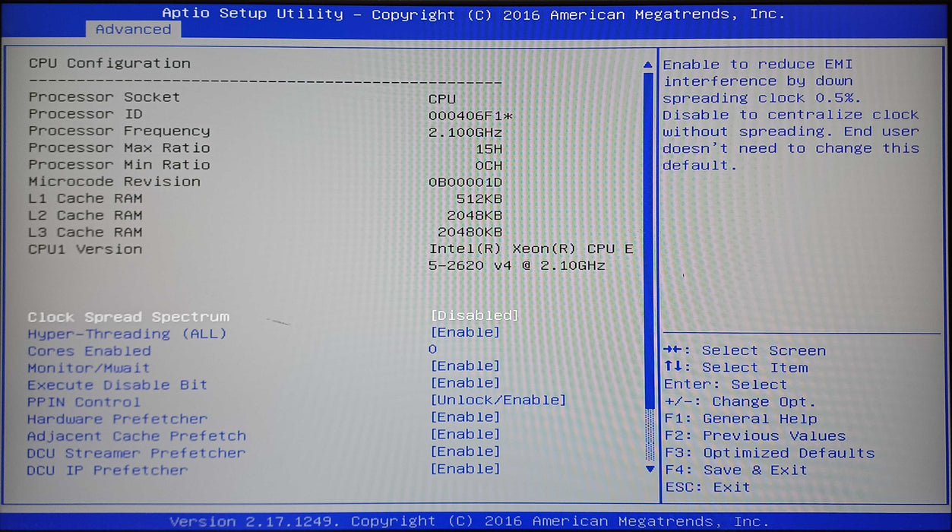Click the ESC: Exit hint
This screenshot has width=952, height=532.
coord(707,487)
